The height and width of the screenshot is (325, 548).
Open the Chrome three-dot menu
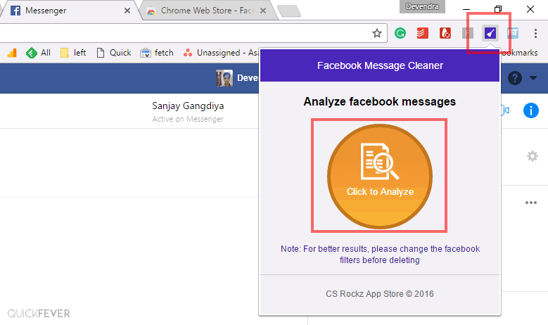coord(535,33)
